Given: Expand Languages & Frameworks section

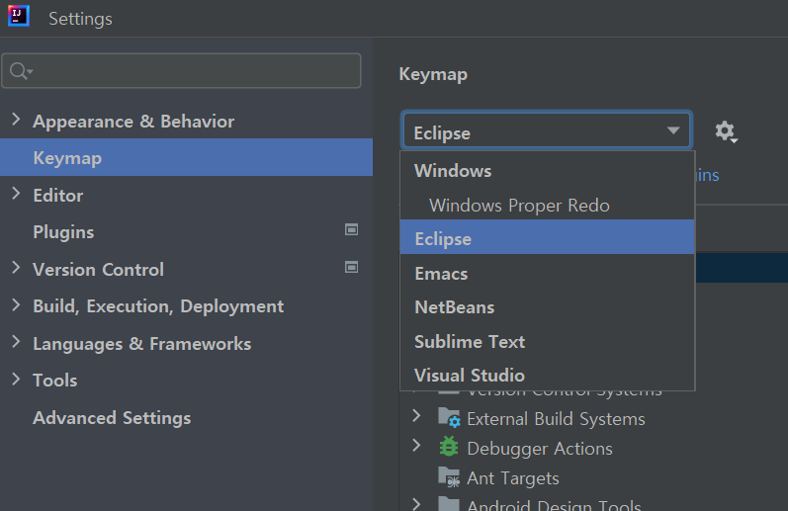Looking at the screenshot, I should (16, 342).
